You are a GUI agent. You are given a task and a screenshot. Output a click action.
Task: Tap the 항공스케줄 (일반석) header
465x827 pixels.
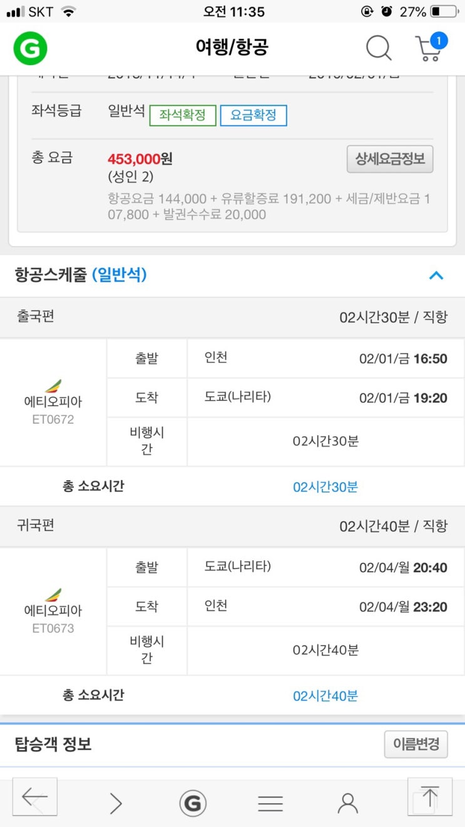[81, 275]
